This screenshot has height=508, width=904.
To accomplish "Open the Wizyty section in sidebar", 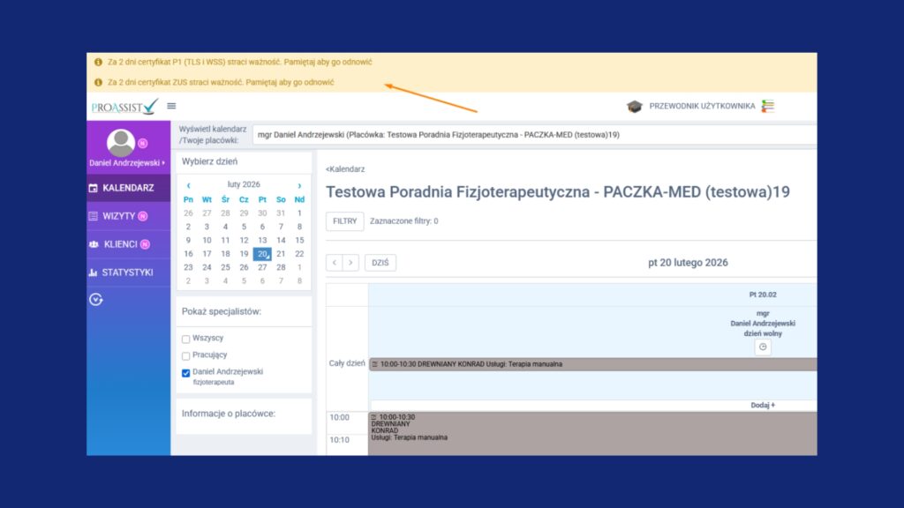I will tap(119, 216).
